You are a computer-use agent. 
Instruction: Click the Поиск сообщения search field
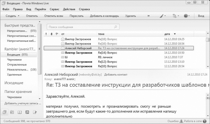(x=83, y=27)
